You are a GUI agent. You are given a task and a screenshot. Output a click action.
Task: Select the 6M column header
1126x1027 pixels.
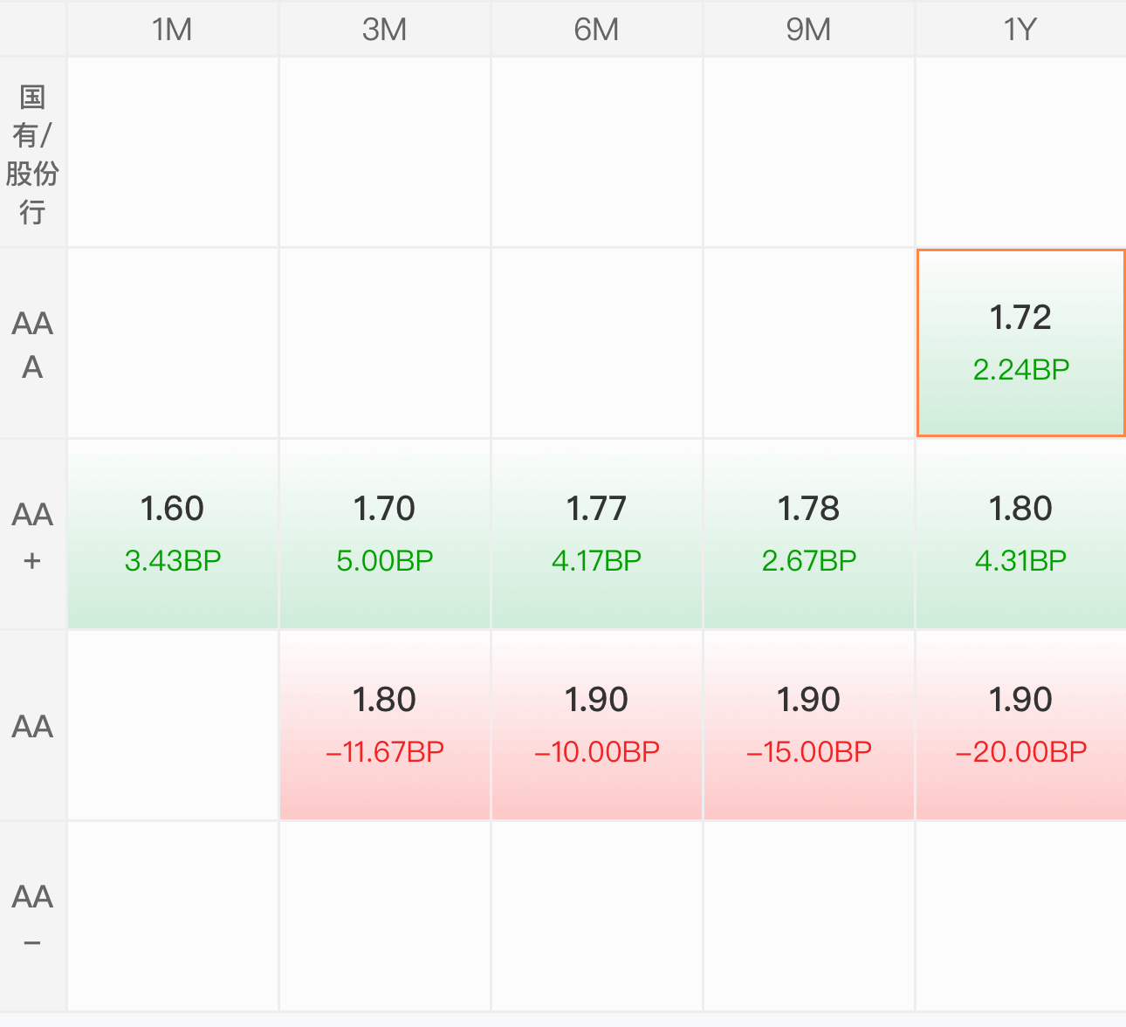pyautogui.click(x=597, y=30)
